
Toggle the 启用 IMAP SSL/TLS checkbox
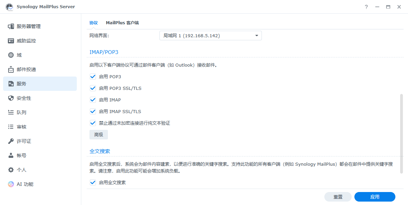click(93, 111)
